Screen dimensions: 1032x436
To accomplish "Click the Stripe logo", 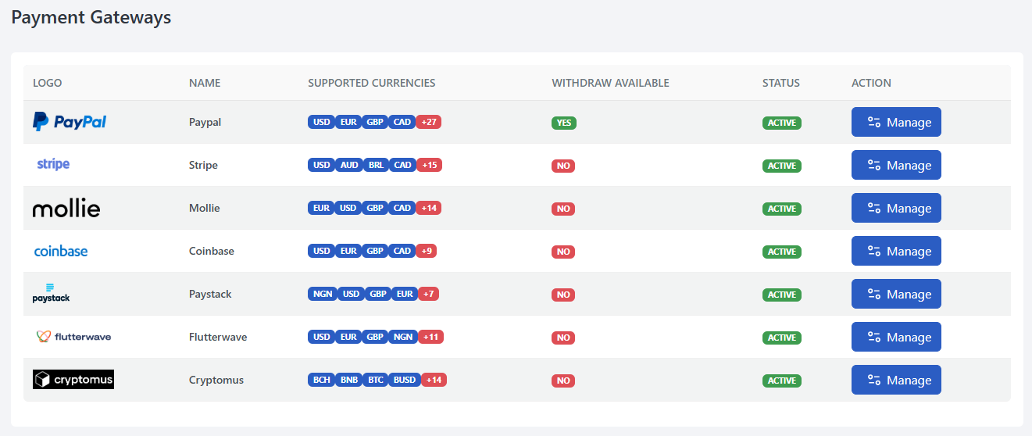I will click(x=53, y=164).
